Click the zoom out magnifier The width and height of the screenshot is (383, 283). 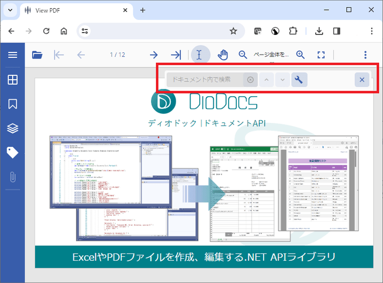[x=243, y=55]
